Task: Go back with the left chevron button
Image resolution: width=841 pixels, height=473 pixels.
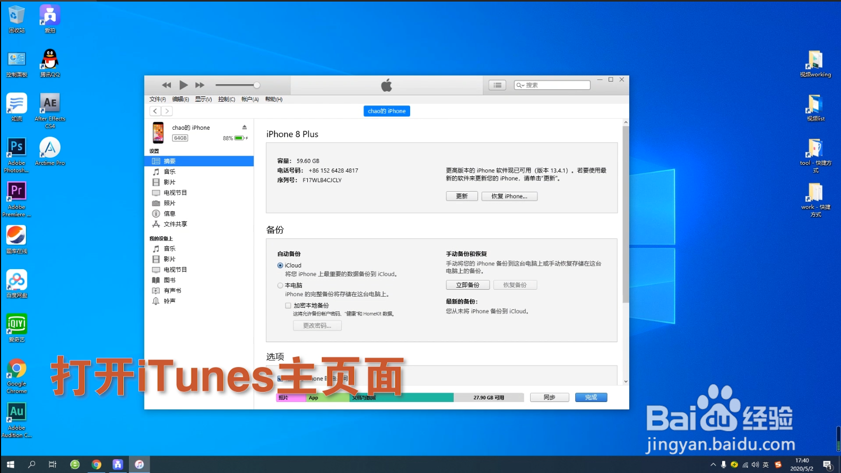Action: tap(155, 111)
